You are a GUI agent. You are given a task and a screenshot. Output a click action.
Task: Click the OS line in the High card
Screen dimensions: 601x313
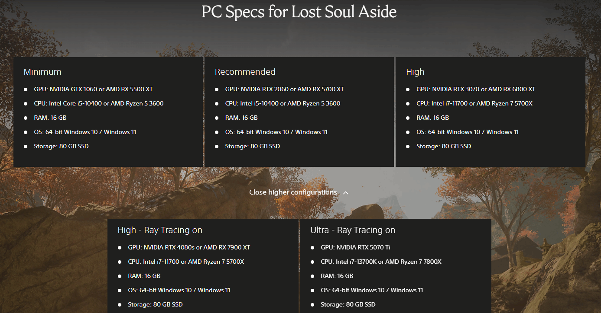click(x=468, y=132)
